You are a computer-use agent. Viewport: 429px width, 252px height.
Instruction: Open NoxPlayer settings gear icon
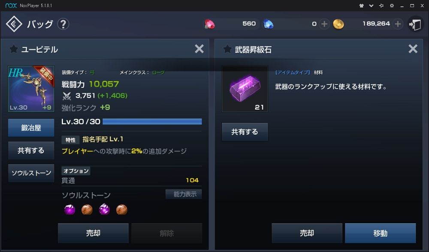[x=392, y=6]
